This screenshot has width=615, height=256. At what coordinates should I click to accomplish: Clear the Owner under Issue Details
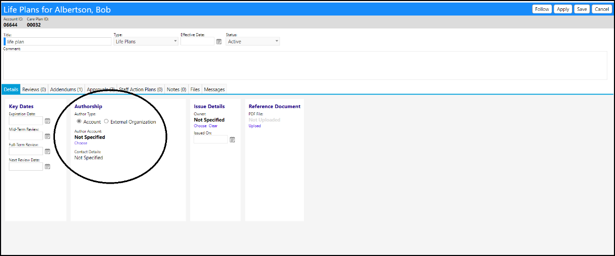[x=213, y=126]
